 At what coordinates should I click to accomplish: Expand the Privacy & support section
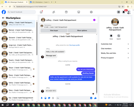(115, 58)
